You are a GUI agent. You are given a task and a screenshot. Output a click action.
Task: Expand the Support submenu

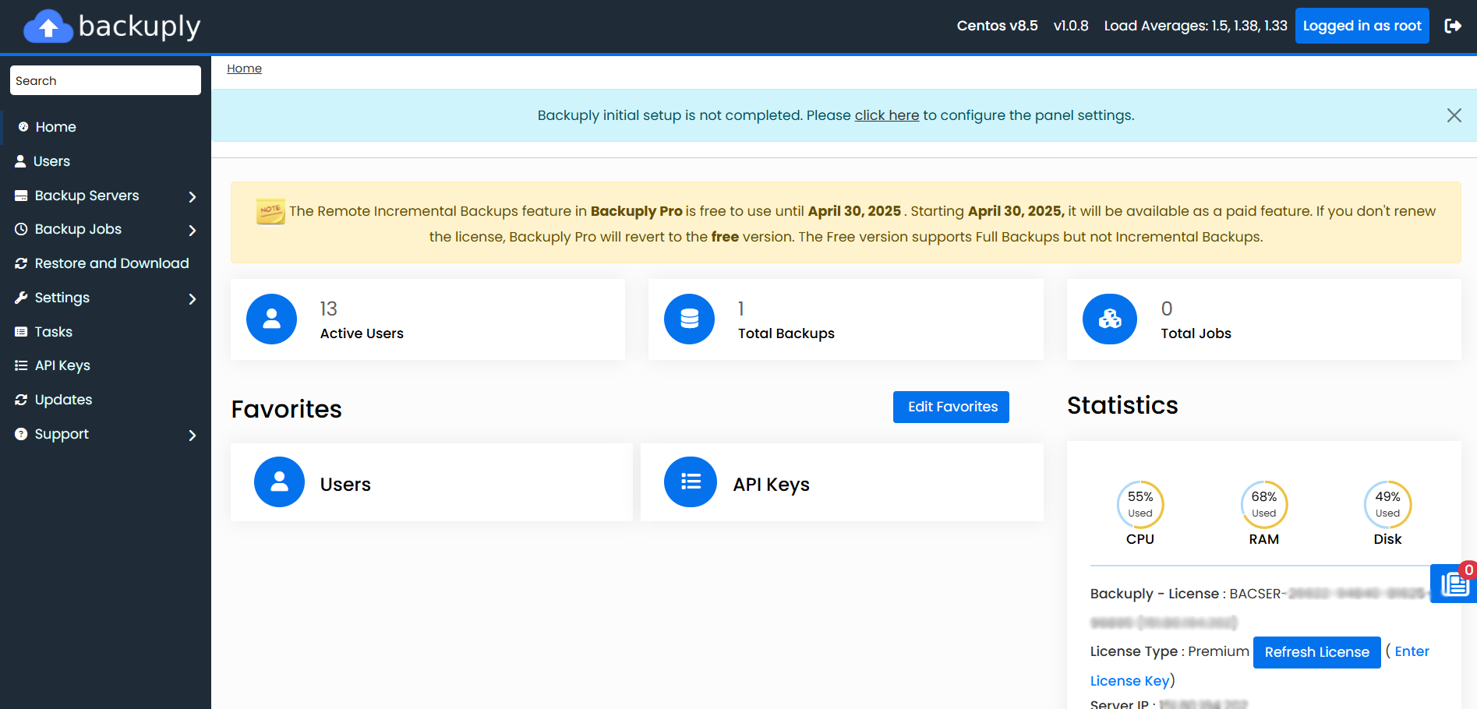point(192,435)
